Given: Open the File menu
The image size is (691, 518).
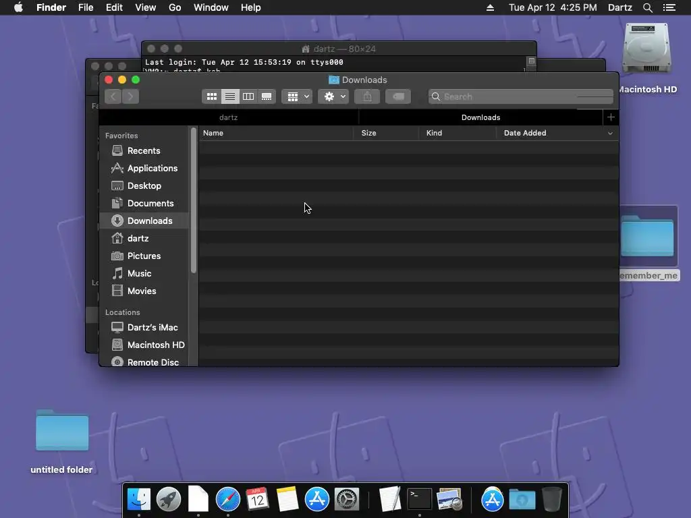Looking at the screenshot, I should point(86,7).
